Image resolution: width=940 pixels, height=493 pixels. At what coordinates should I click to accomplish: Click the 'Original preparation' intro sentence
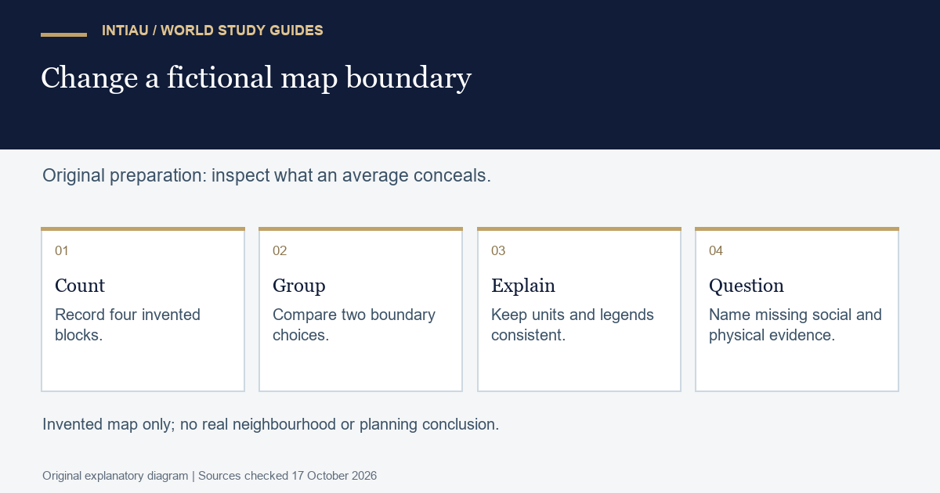click(x=266, y=175)
